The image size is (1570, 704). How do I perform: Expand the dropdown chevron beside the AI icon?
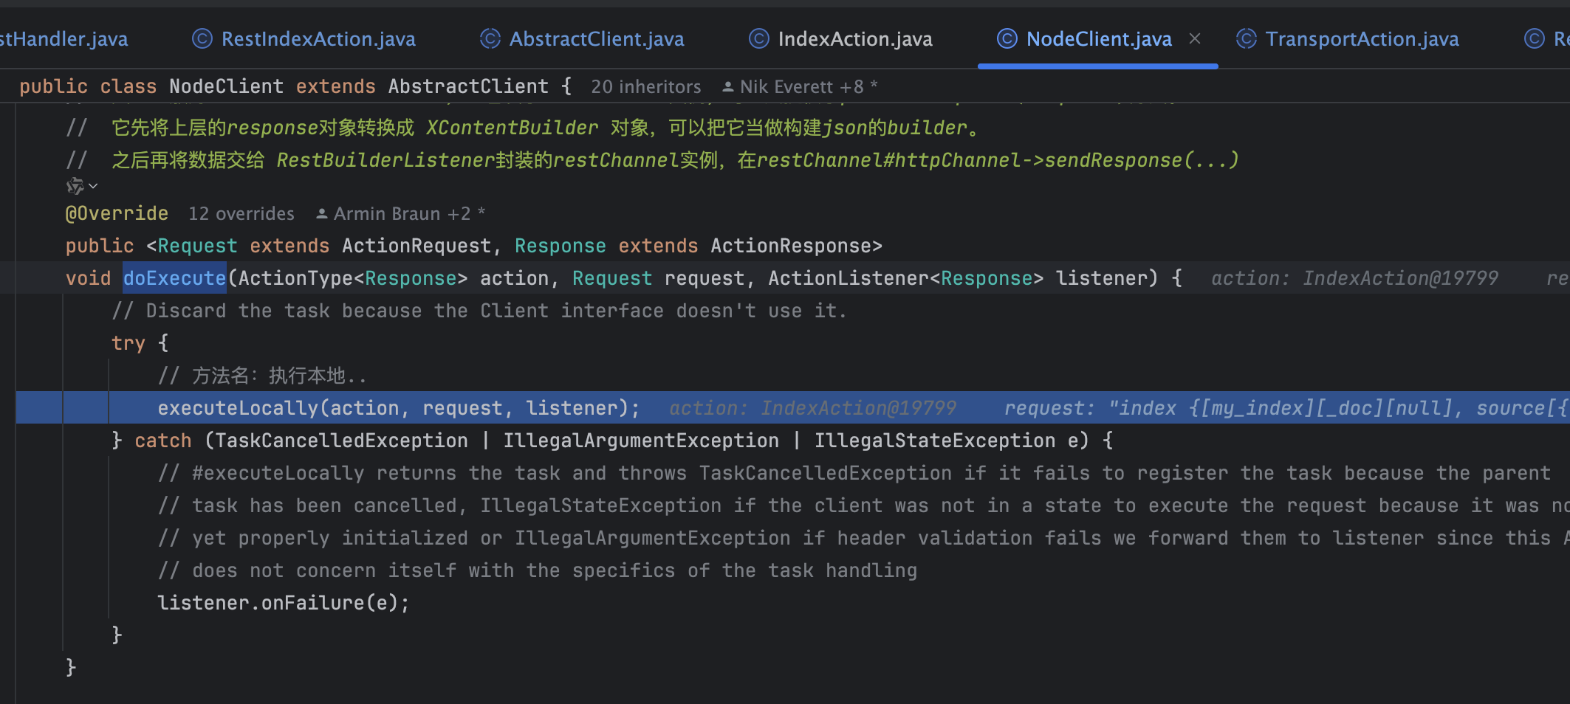[93, 186]
